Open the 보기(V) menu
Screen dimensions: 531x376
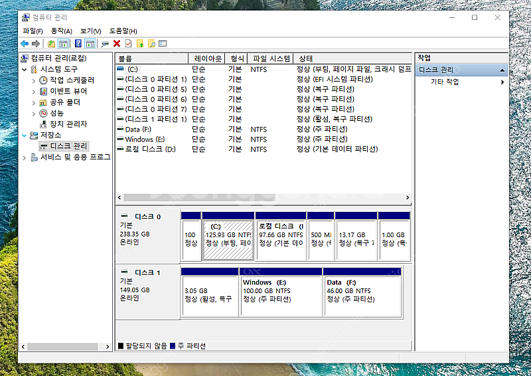point(90,31)
